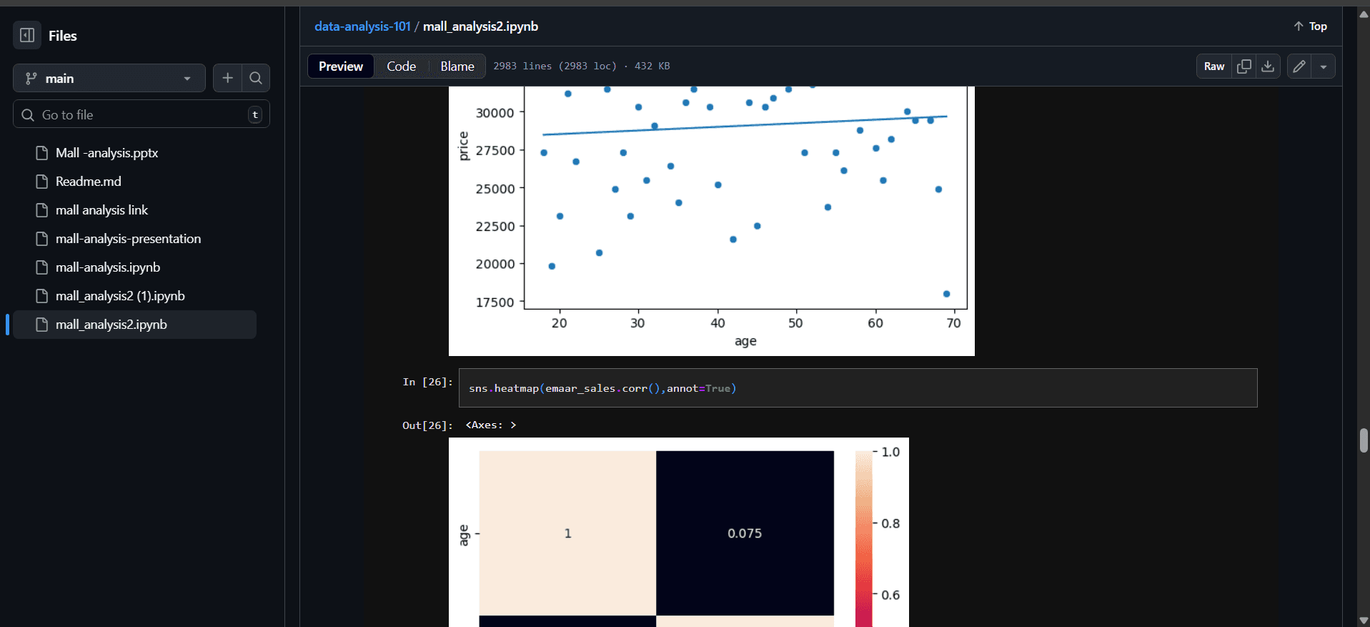The width and height of the screenshot is (1370, 627).
Task: Click the 2983 lines file info text
Action: 582,66
